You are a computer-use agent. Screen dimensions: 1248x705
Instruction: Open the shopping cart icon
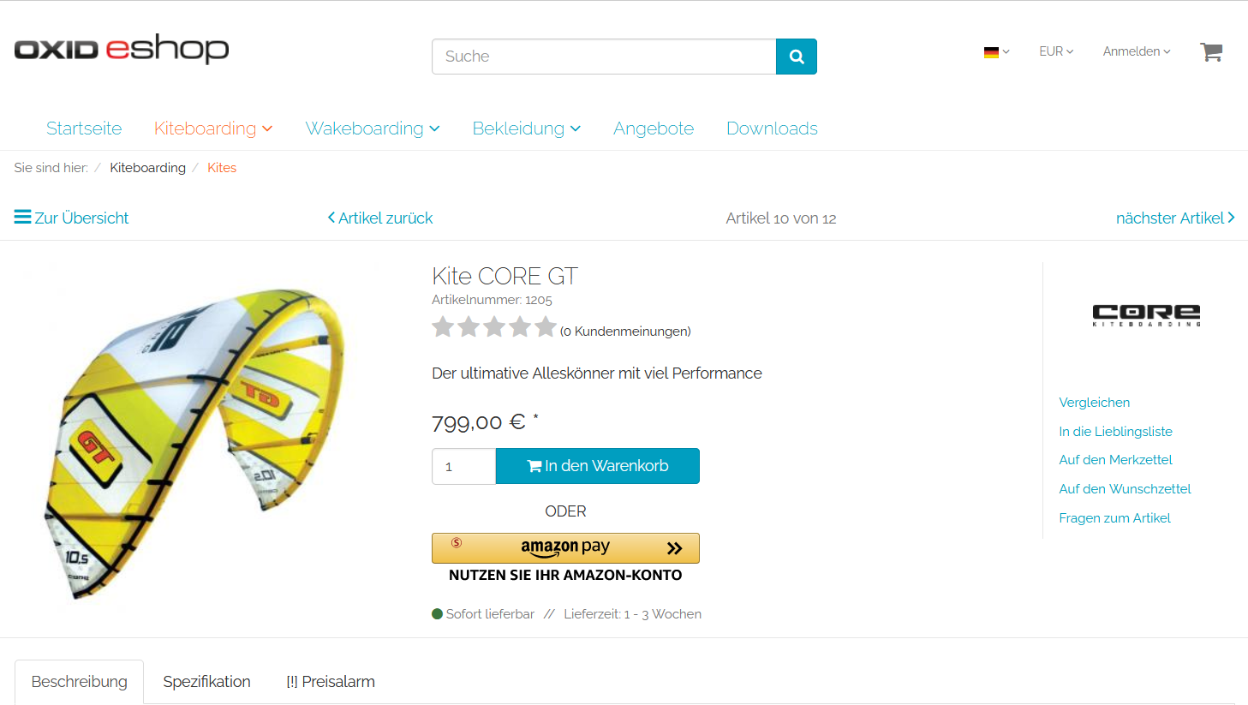pos(1211,52)
